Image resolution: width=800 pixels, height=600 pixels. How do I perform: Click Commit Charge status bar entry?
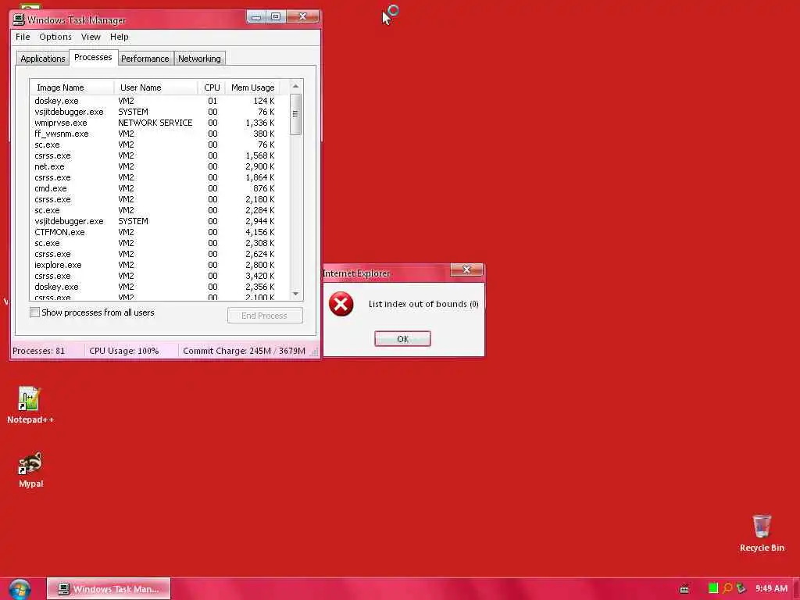point(244,351)
